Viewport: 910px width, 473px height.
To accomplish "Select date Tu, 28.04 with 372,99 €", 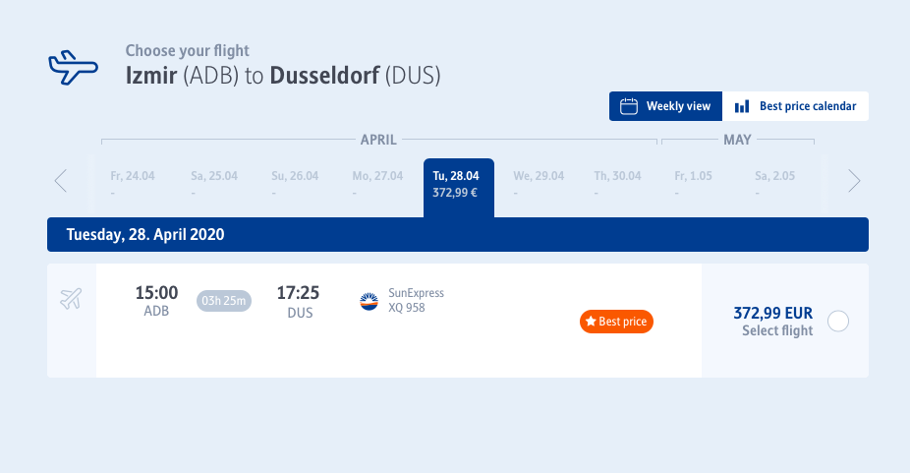I will (x=459, y=188).
